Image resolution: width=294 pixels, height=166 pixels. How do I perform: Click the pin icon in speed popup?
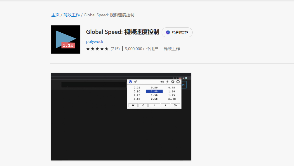coord(136,82)
